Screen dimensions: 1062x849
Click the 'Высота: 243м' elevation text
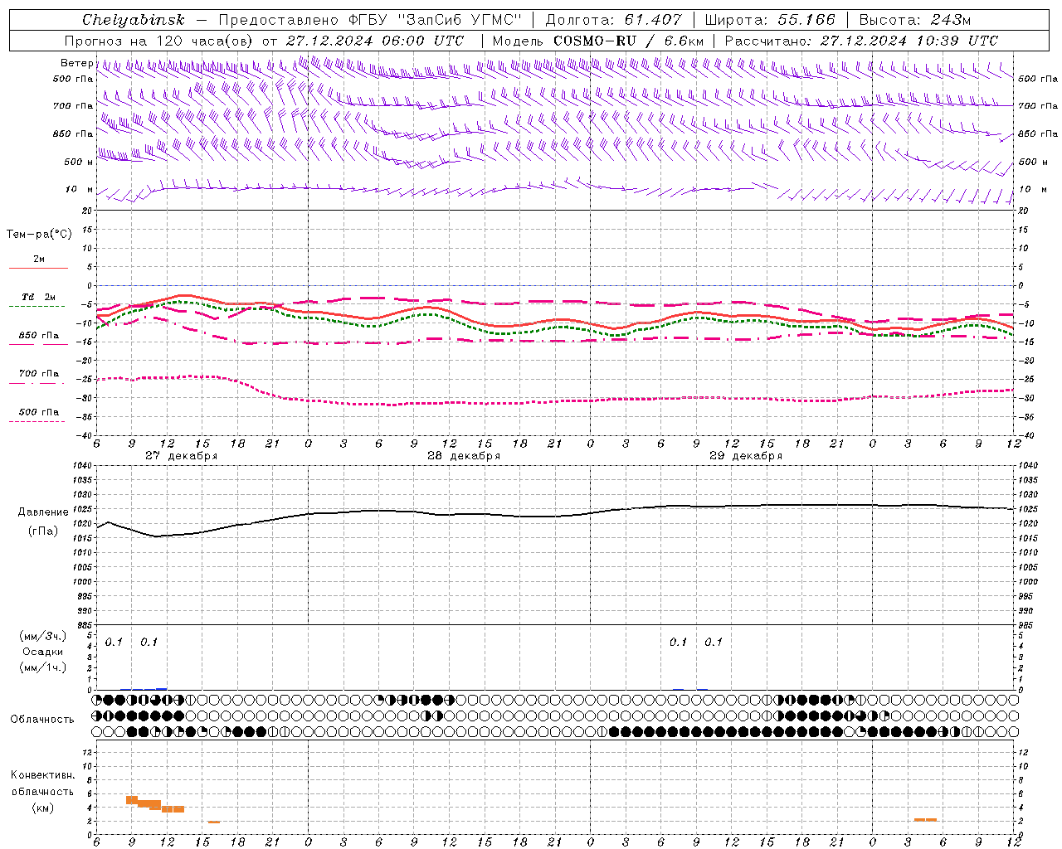[x=914, y=20]
